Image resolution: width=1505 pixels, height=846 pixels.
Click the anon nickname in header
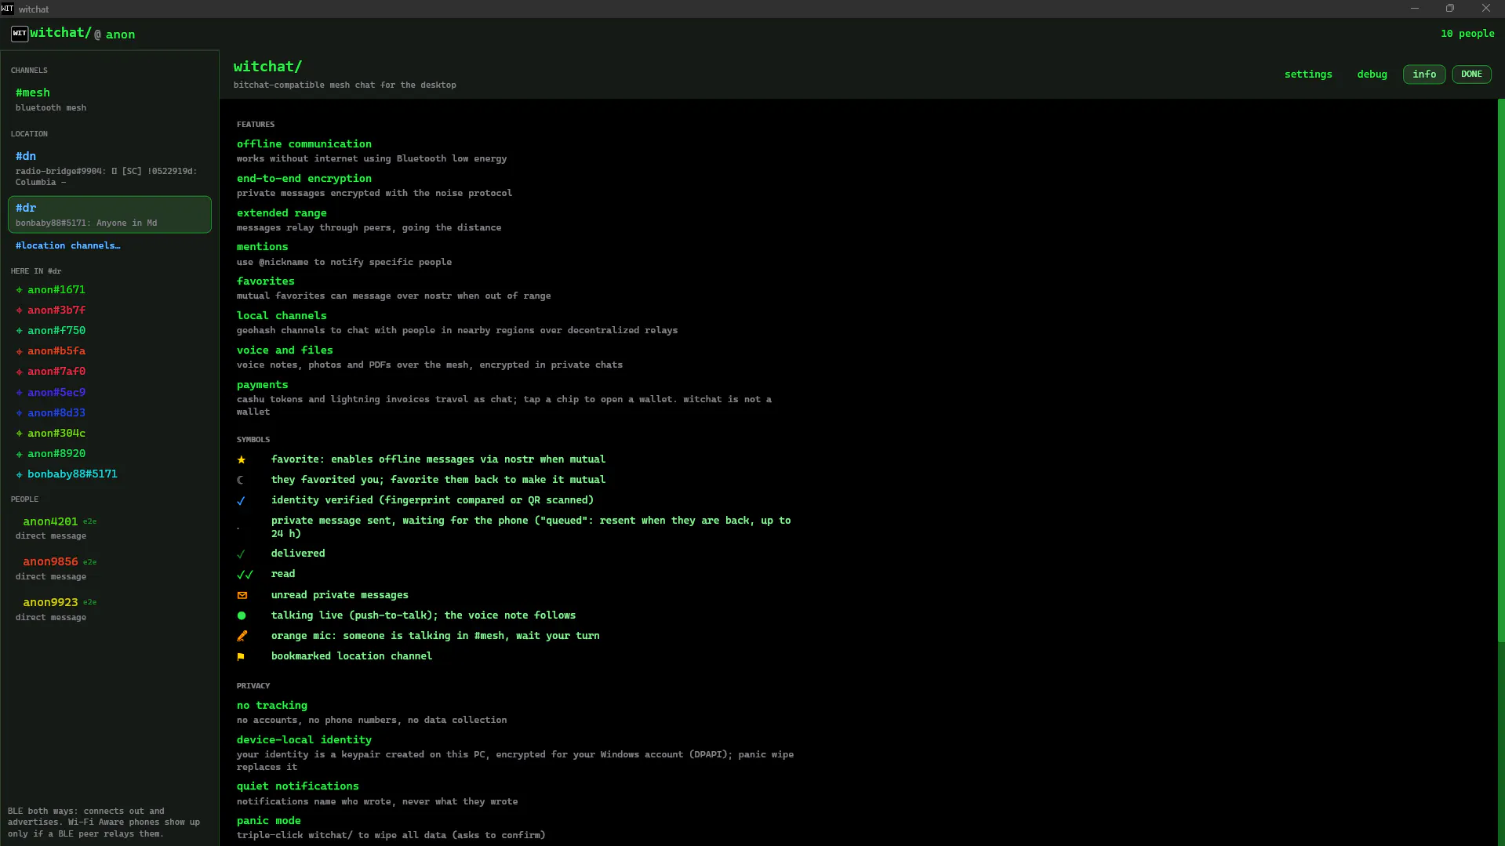coord(121,35)
